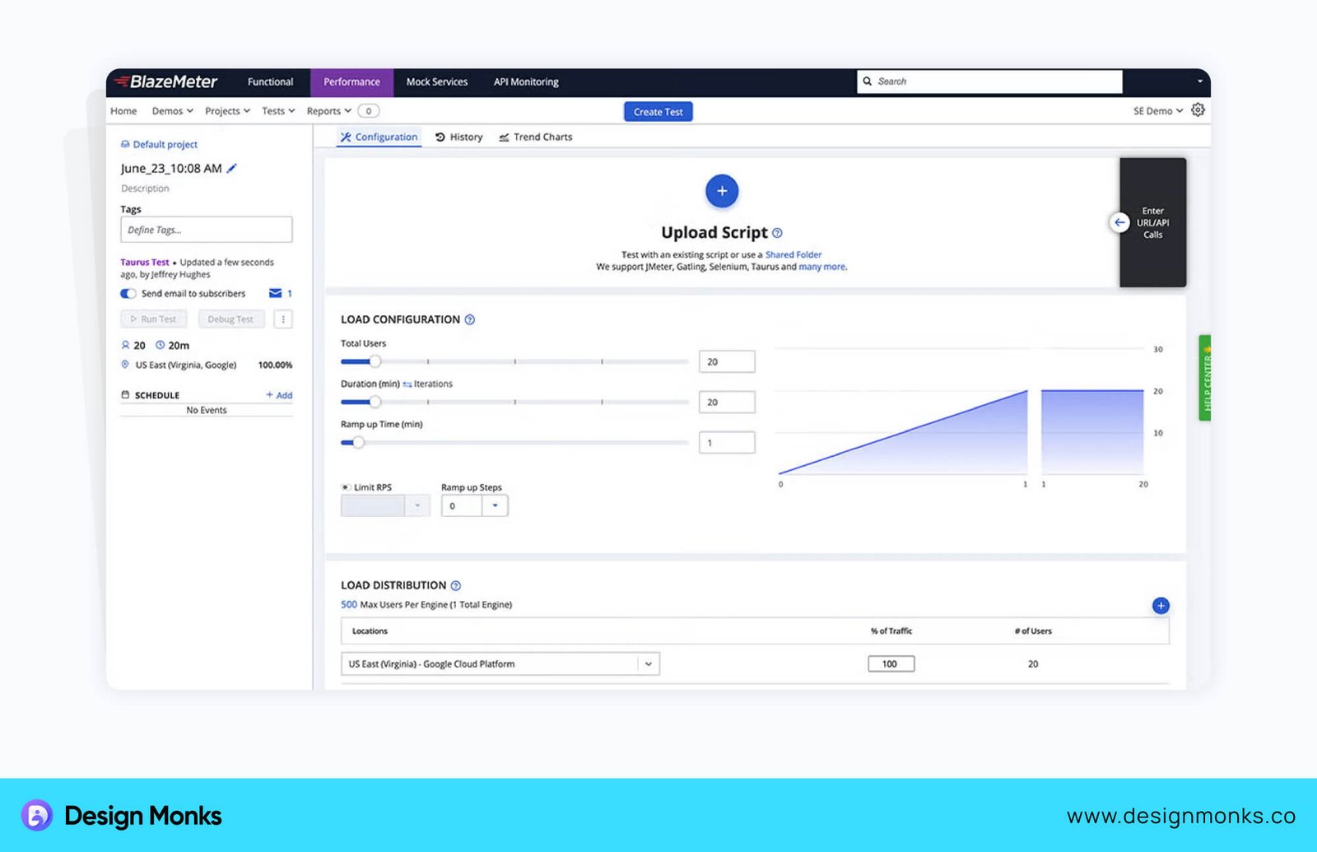The width and height of the screenshot is (1317, 852).
Task: Click the Total Users slider handle
Action: 375,361
